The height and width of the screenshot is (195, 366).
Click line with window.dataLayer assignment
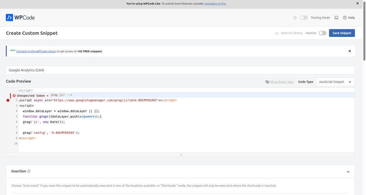click(61, 111)
